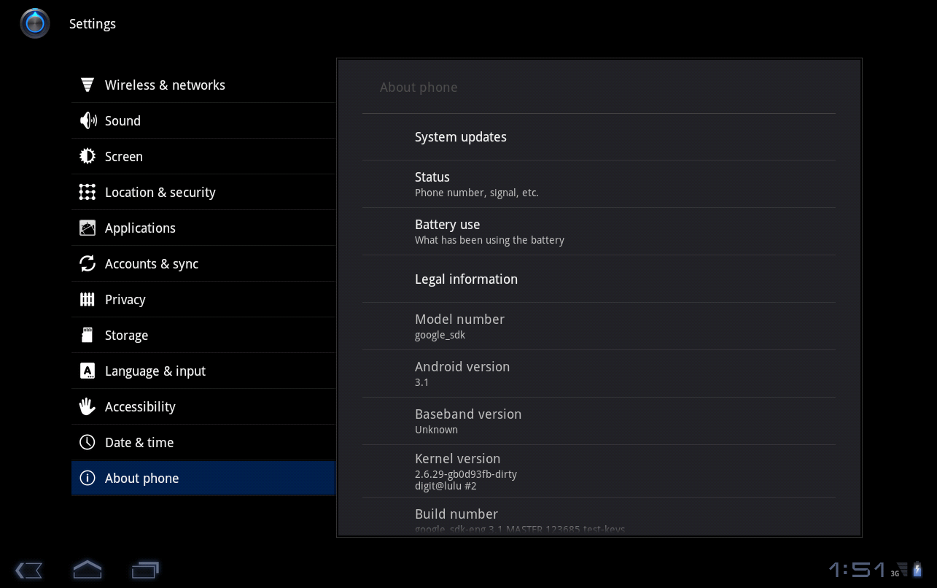937x588 pixels.
Task: Click the Date & time clock icon
Action: tap(88, 442)
